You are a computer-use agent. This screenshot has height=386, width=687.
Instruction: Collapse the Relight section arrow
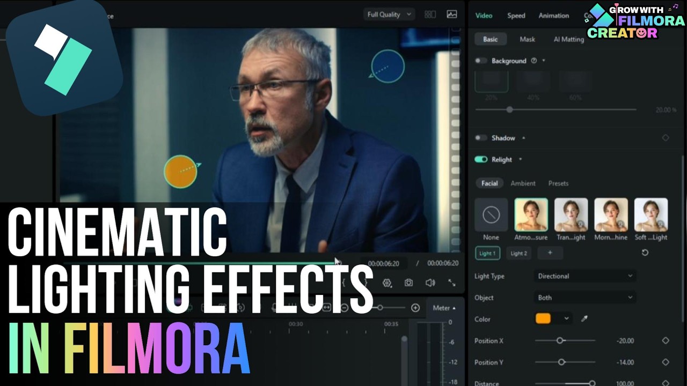pyautogui.click(x=520, y=159)
